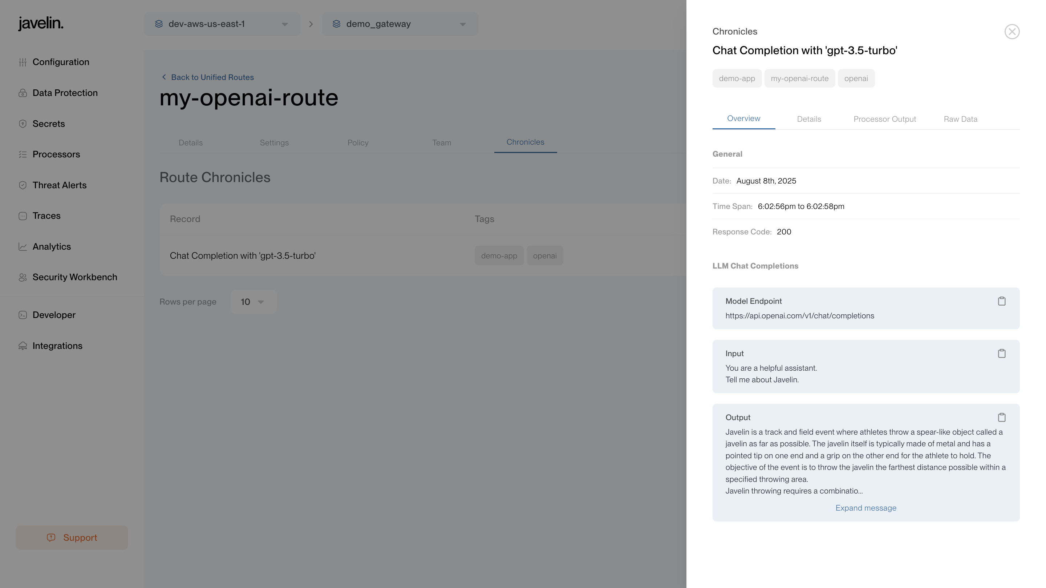Click the my-openai-route tag in panel
The image size is (1046, 588).
[x=799, y=78]
